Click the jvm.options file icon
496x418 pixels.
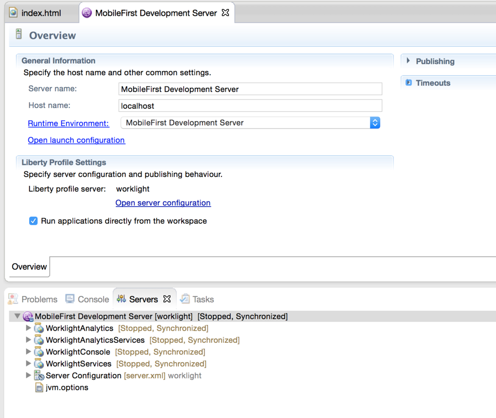[x=39, y=387]
